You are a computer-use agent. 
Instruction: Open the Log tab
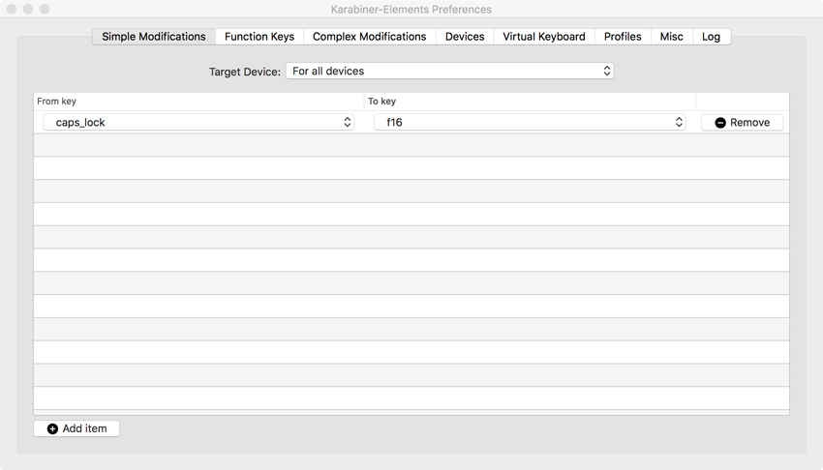(712, 37)
